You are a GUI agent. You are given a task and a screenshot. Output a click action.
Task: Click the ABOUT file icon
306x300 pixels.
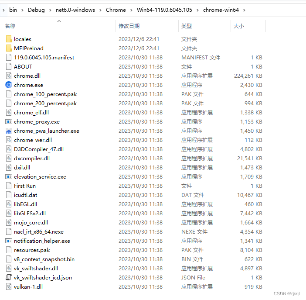click(9, 67)
